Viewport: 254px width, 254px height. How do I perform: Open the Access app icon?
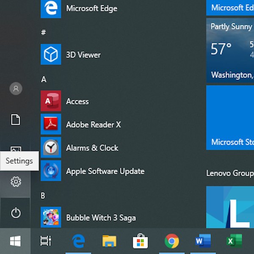tap(51, 101)
